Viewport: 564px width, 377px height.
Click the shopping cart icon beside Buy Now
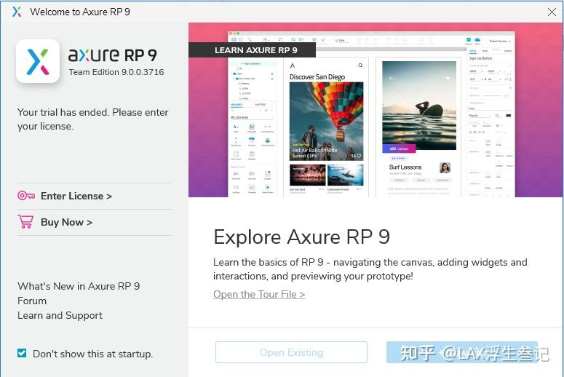pyautogui.click(x=25, y=221)
